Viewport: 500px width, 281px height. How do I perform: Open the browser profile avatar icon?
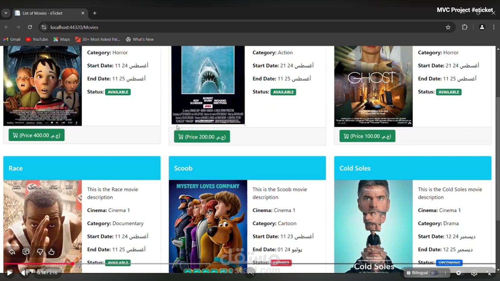[x=482, y=27]
